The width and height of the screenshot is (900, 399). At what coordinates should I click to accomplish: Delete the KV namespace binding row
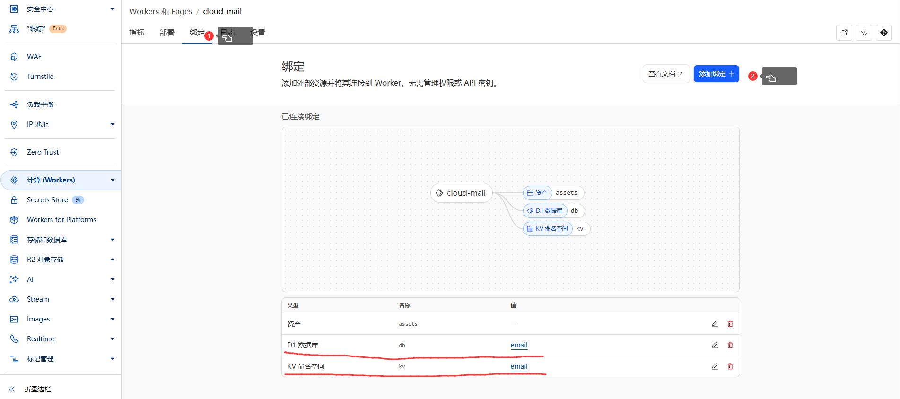coord(730,366)
